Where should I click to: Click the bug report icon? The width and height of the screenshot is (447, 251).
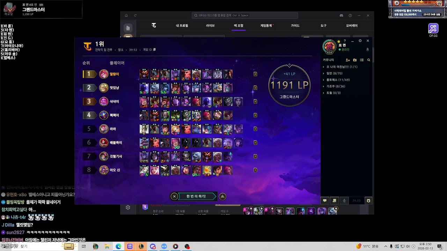pyautogui.click(x=368, y=200)
